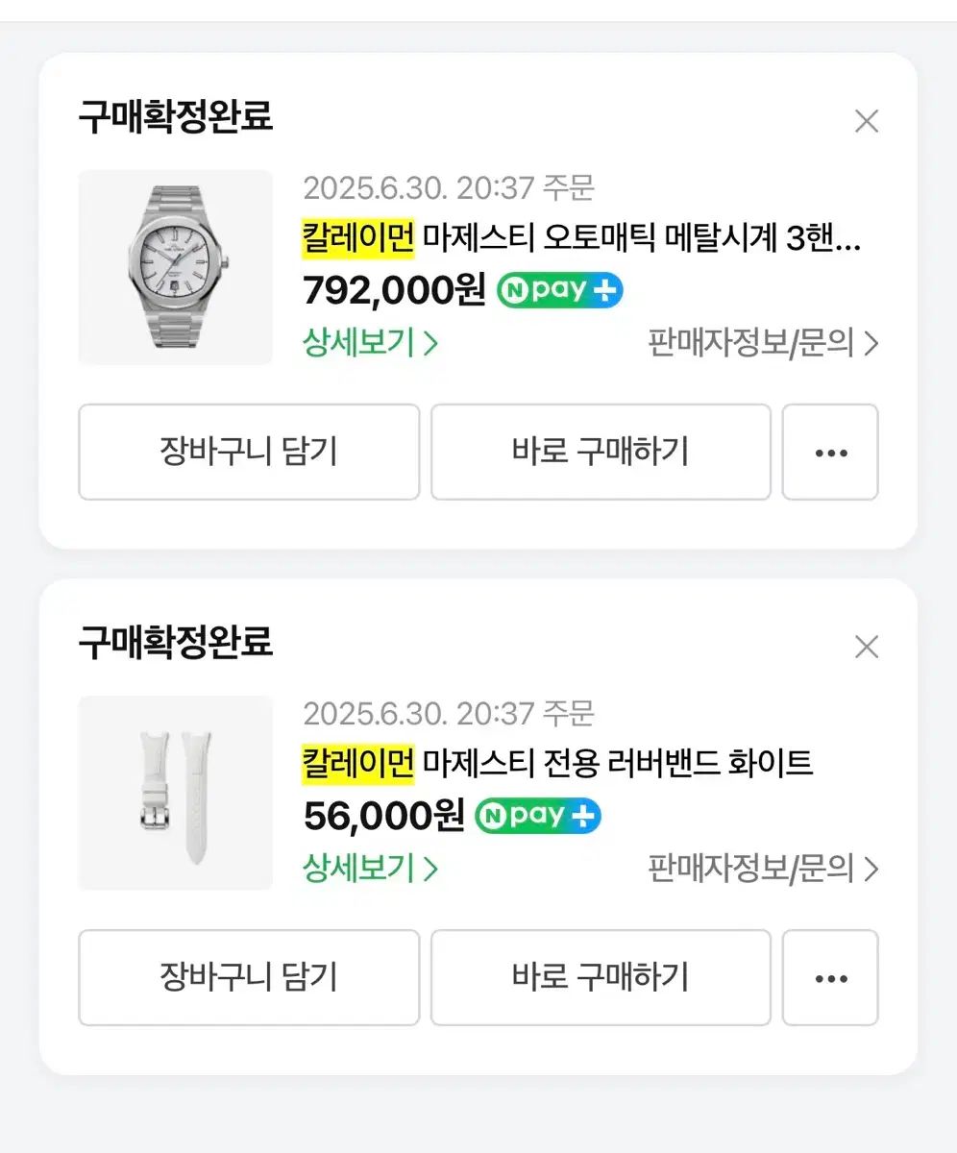Expand 상세보기 for the watch order
Screen dimensions: 957x1153
point(370,343)
